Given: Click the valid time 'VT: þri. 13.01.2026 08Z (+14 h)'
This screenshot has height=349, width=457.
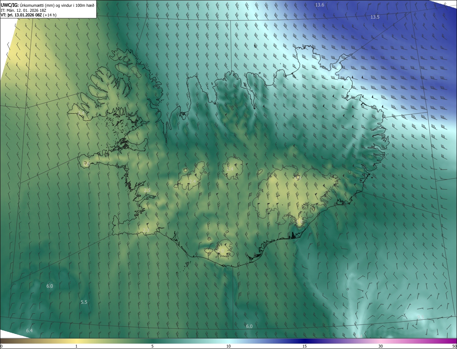Looking at the screenshot, I should point(29,15).
